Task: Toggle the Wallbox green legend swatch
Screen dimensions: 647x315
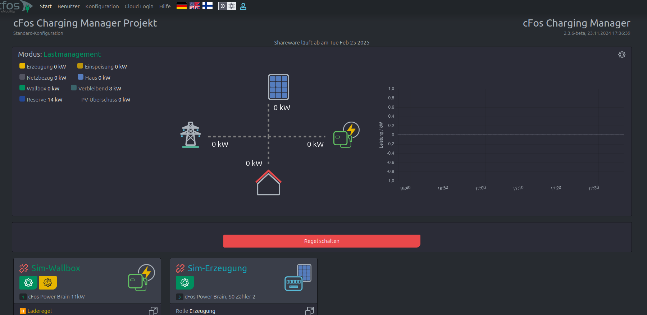Action: point(22,88)
